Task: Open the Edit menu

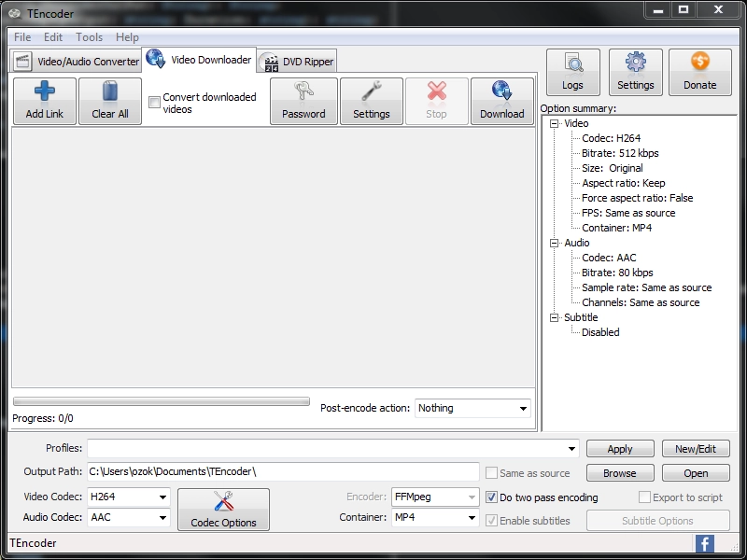Action: click(53, 37)
